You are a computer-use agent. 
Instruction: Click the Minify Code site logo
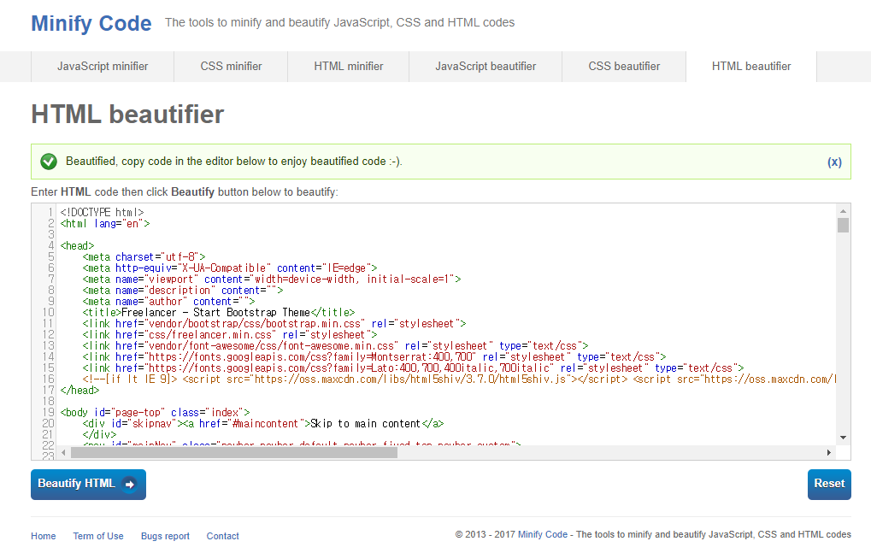[x=91, y=23]
